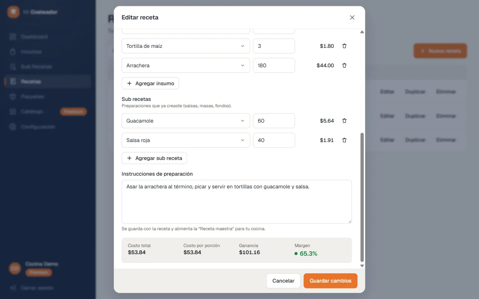Image resolution: width=479 pixels, height=299 pixels.
Task: Save with Guardar cambios button
Action: pyautogui.click(x=330, y=281)
